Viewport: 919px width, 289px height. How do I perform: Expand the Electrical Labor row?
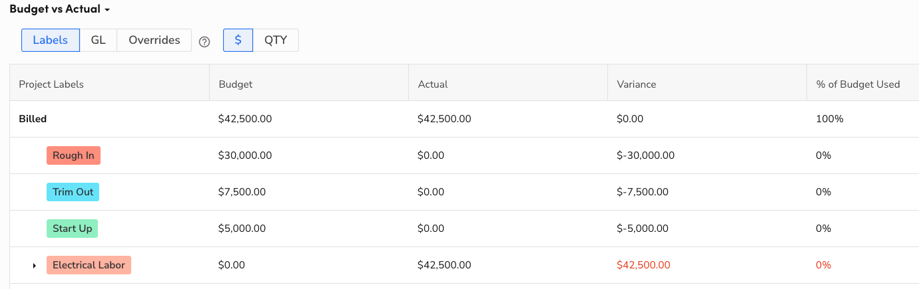pos(35,266)
